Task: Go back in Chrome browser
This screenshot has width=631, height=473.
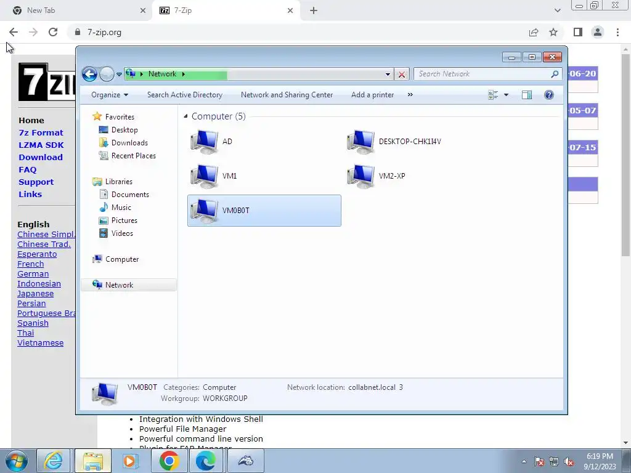Action: coord(14,32)
